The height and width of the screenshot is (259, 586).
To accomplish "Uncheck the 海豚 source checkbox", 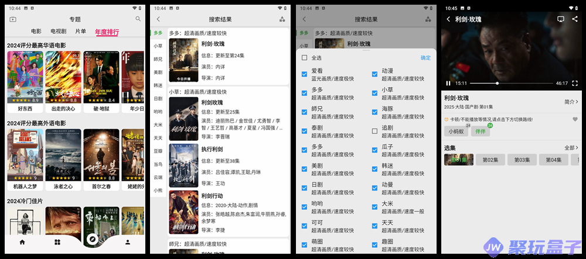I will tap(374, 112).
